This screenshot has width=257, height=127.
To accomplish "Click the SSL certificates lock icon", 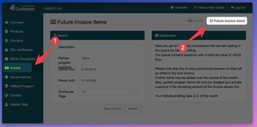I will tap(7, 50).
